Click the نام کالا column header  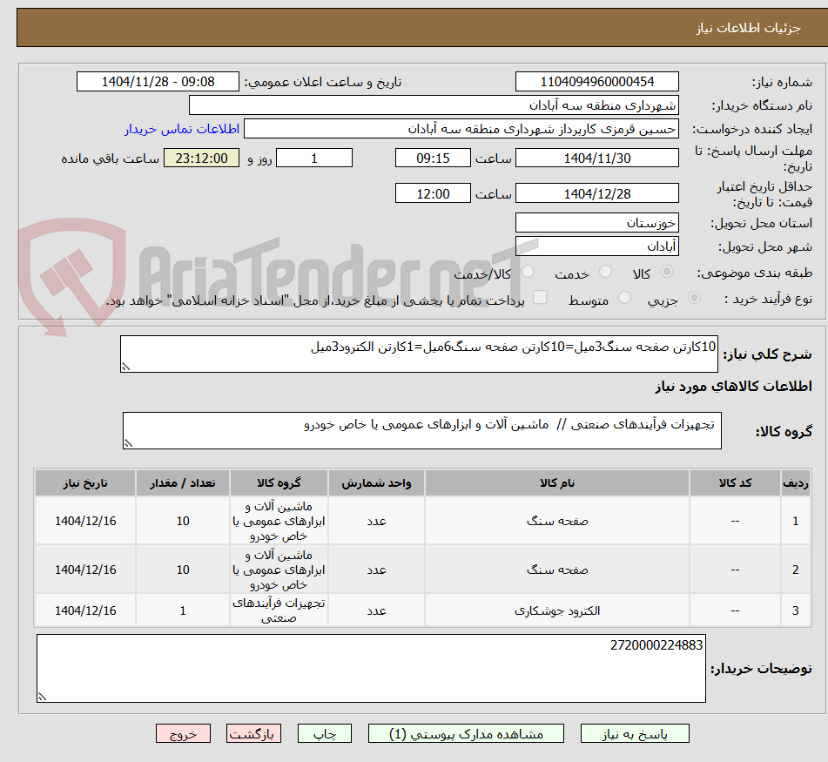click(x=556, y=482)
